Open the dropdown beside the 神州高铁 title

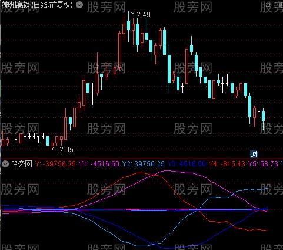79,5
